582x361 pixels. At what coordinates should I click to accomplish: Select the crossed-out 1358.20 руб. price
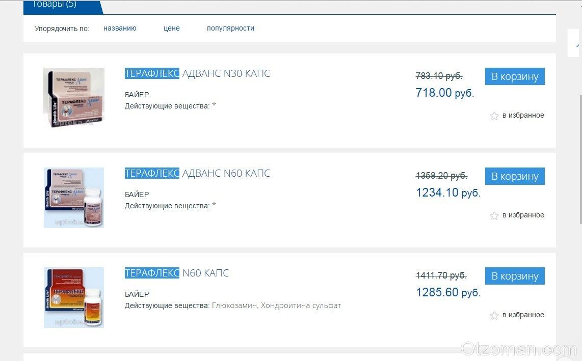pyautogui.click(x=441, y=176)
